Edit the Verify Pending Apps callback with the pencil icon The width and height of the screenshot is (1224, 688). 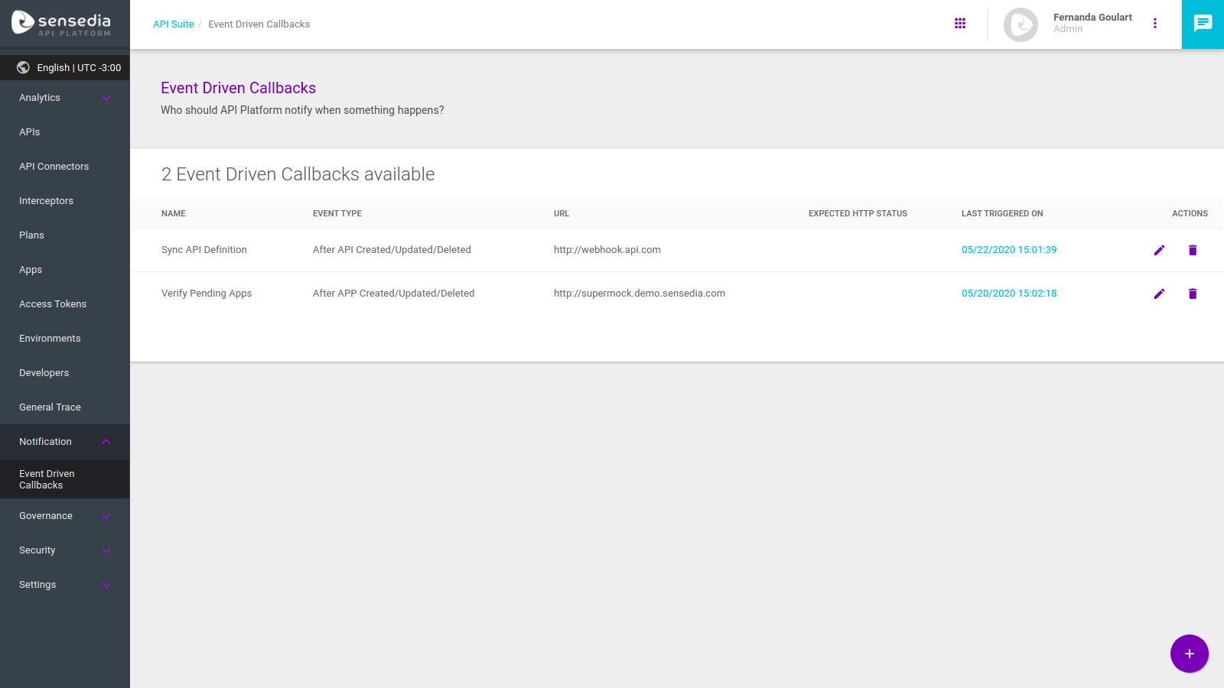pos(1160,294)
